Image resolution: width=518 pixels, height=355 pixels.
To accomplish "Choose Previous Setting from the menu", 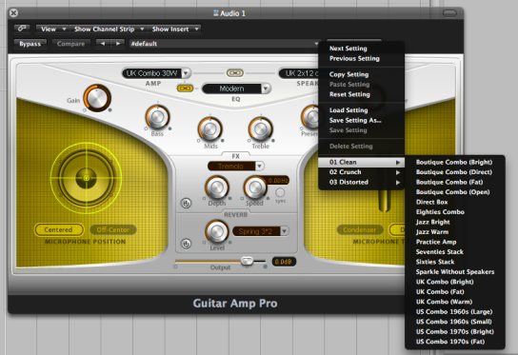I will click(354, 58).
